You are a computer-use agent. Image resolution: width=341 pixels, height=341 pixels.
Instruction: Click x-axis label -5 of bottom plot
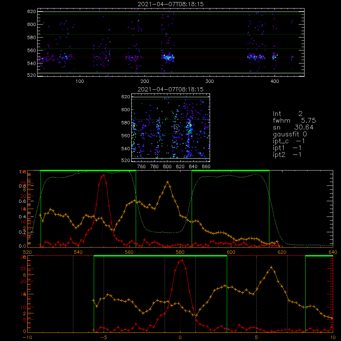click(104, 337)
